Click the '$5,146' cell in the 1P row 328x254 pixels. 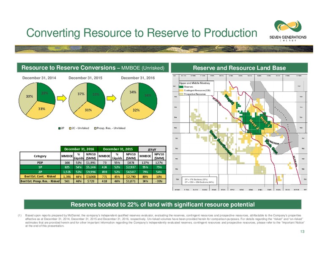click(91, 167)
